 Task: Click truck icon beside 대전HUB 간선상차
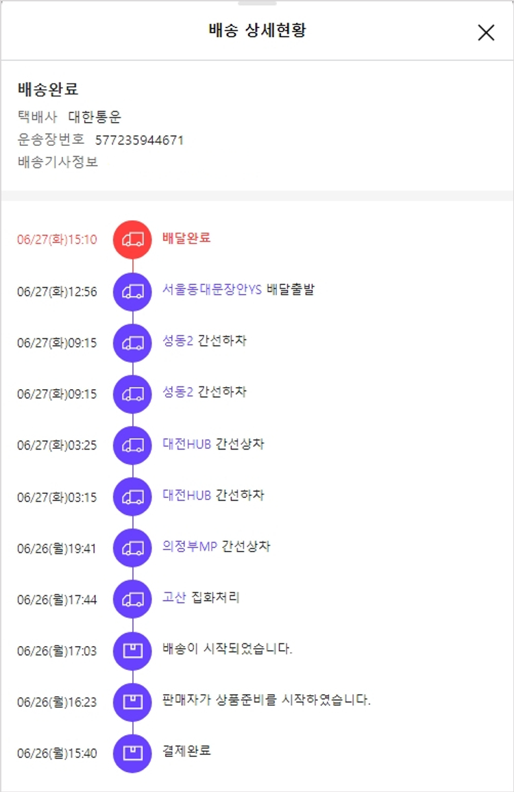pos(132,445)
